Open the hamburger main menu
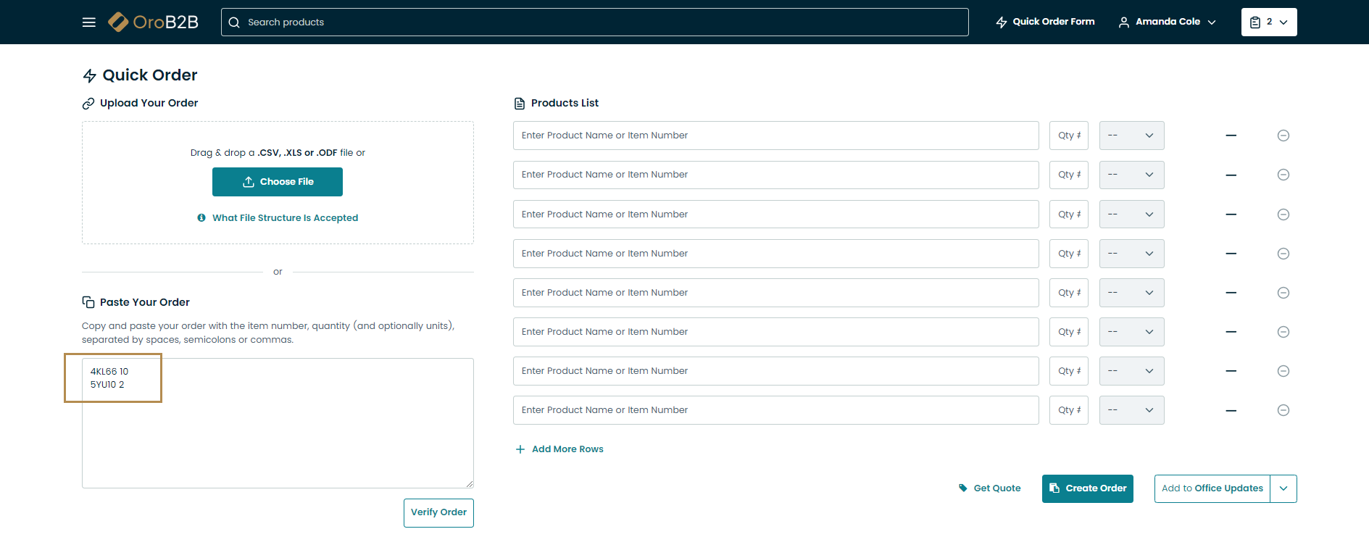This screenshot has width=1369, height=558. tap(89, 22)
